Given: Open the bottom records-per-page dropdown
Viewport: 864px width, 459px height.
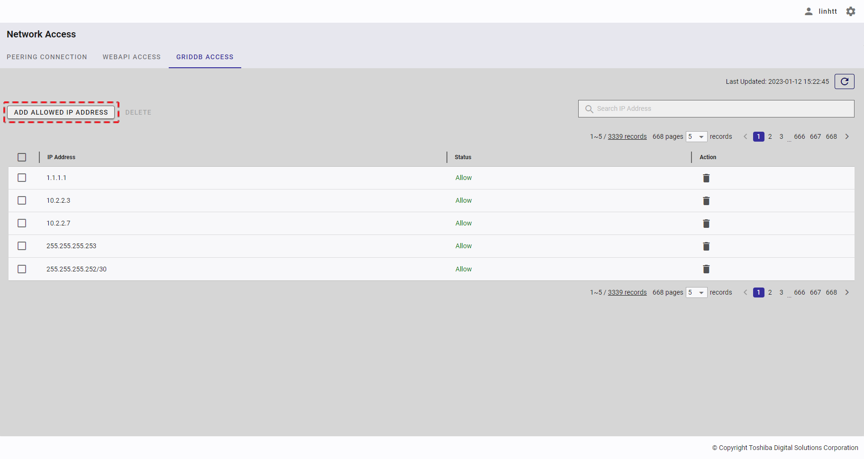Looking at the screenshot, I should tap(696, 293).
